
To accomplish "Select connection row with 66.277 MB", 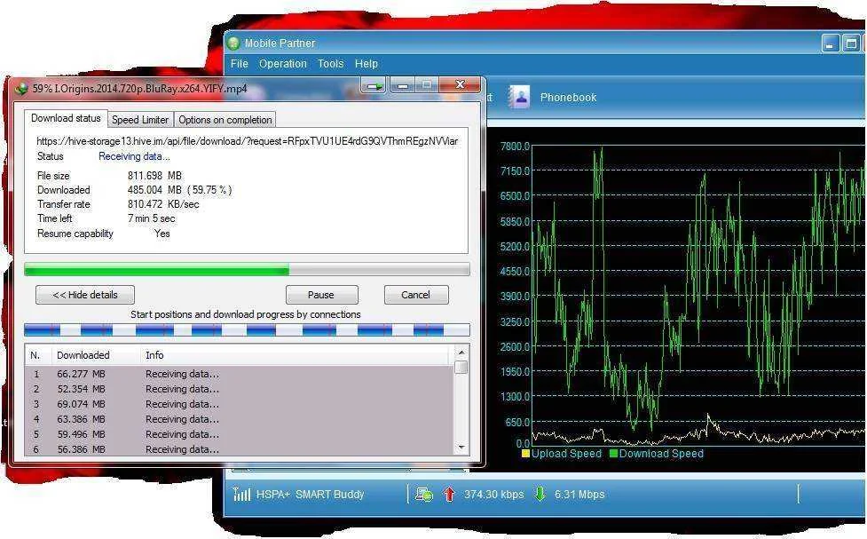I will pyautogui.click(x=239, y=374).
